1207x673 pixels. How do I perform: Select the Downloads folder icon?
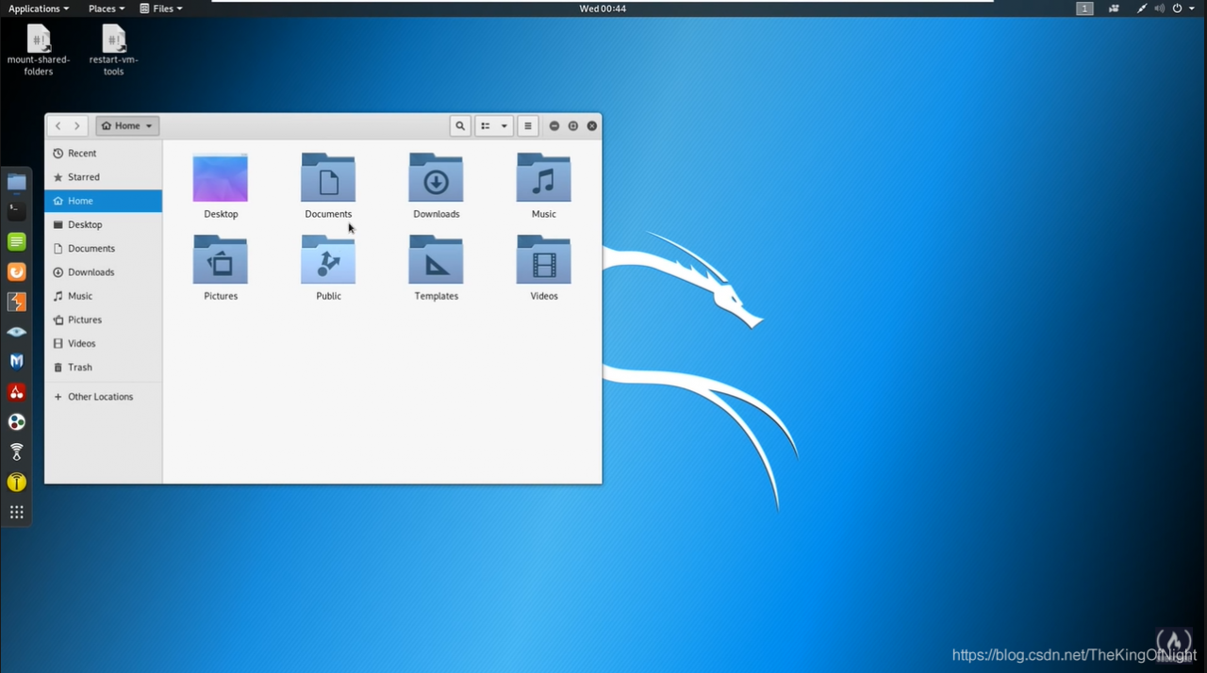click(x=436, y=177)
